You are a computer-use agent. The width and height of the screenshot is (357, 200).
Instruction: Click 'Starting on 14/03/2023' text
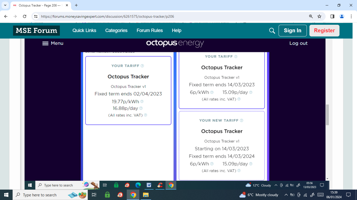tap(222, 149)
